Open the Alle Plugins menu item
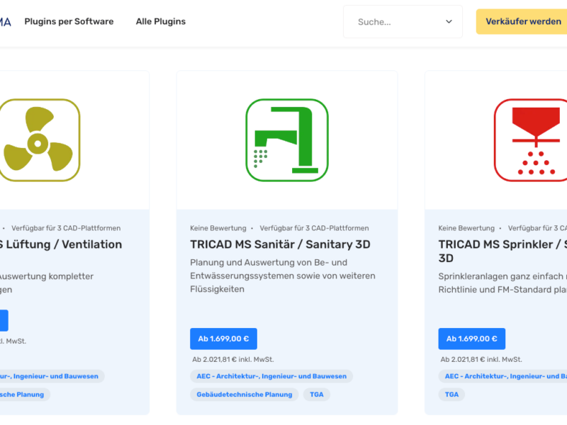The width and height of the screenshot is (567, 425). pyautogui.click(x=161, y=21)
